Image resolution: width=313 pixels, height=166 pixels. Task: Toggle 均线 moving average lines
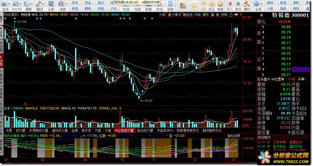(x=198, y=15)
